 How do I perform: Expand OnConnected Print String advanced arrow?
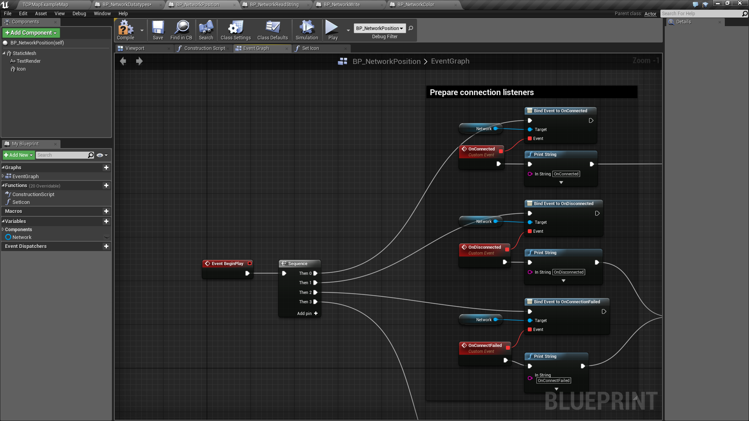click(x=561, y=182)
